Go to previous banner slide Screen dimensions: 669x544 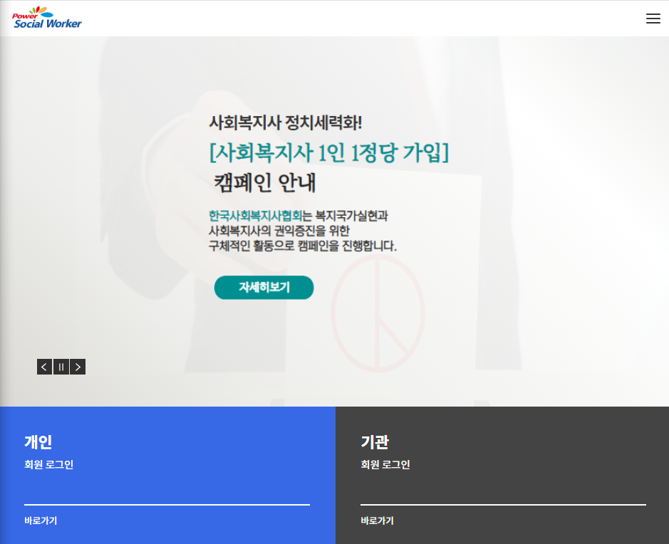click(x=44, y=367)
